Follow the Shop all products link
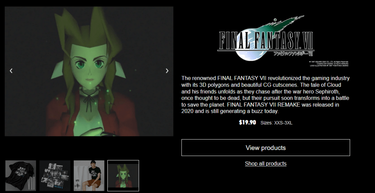This screenshot has width=375, height=193. click(266, 164)
